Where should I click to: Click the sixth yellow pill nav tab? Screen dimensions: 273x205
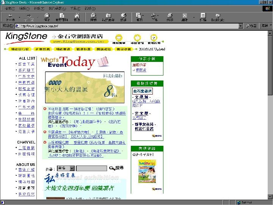(124, 49)
